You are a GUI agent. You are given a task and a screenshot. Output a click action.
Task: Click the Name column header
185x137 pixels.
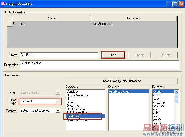point(52,18)
